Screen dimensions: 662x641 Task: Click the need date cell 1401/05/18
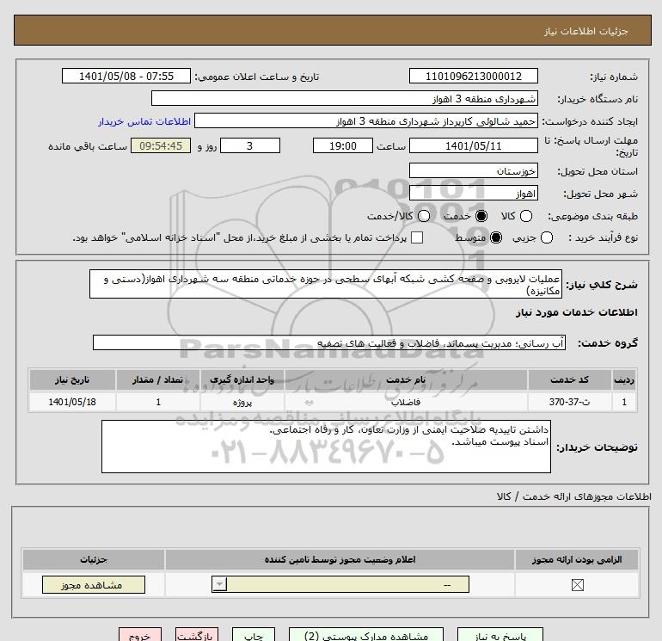(x=72, y=402)
